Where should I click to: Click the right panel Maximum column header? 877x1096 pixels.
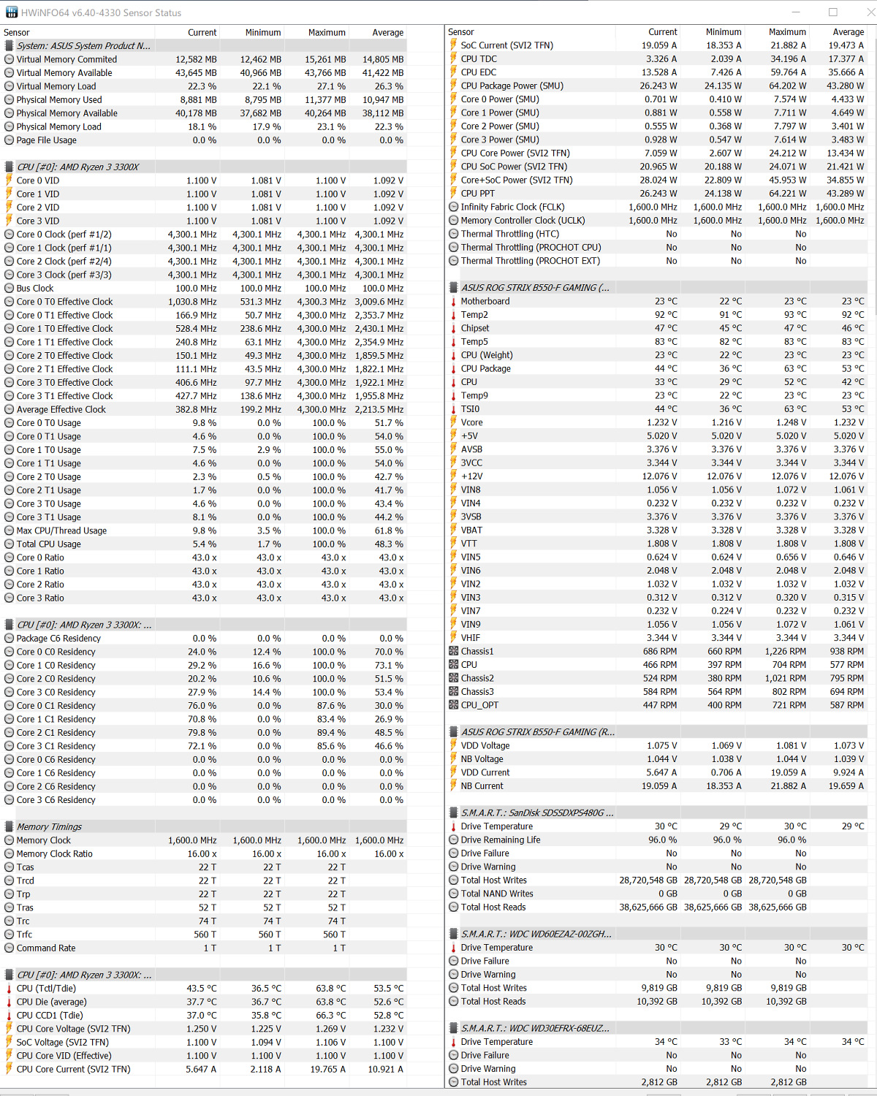(777, 32)
